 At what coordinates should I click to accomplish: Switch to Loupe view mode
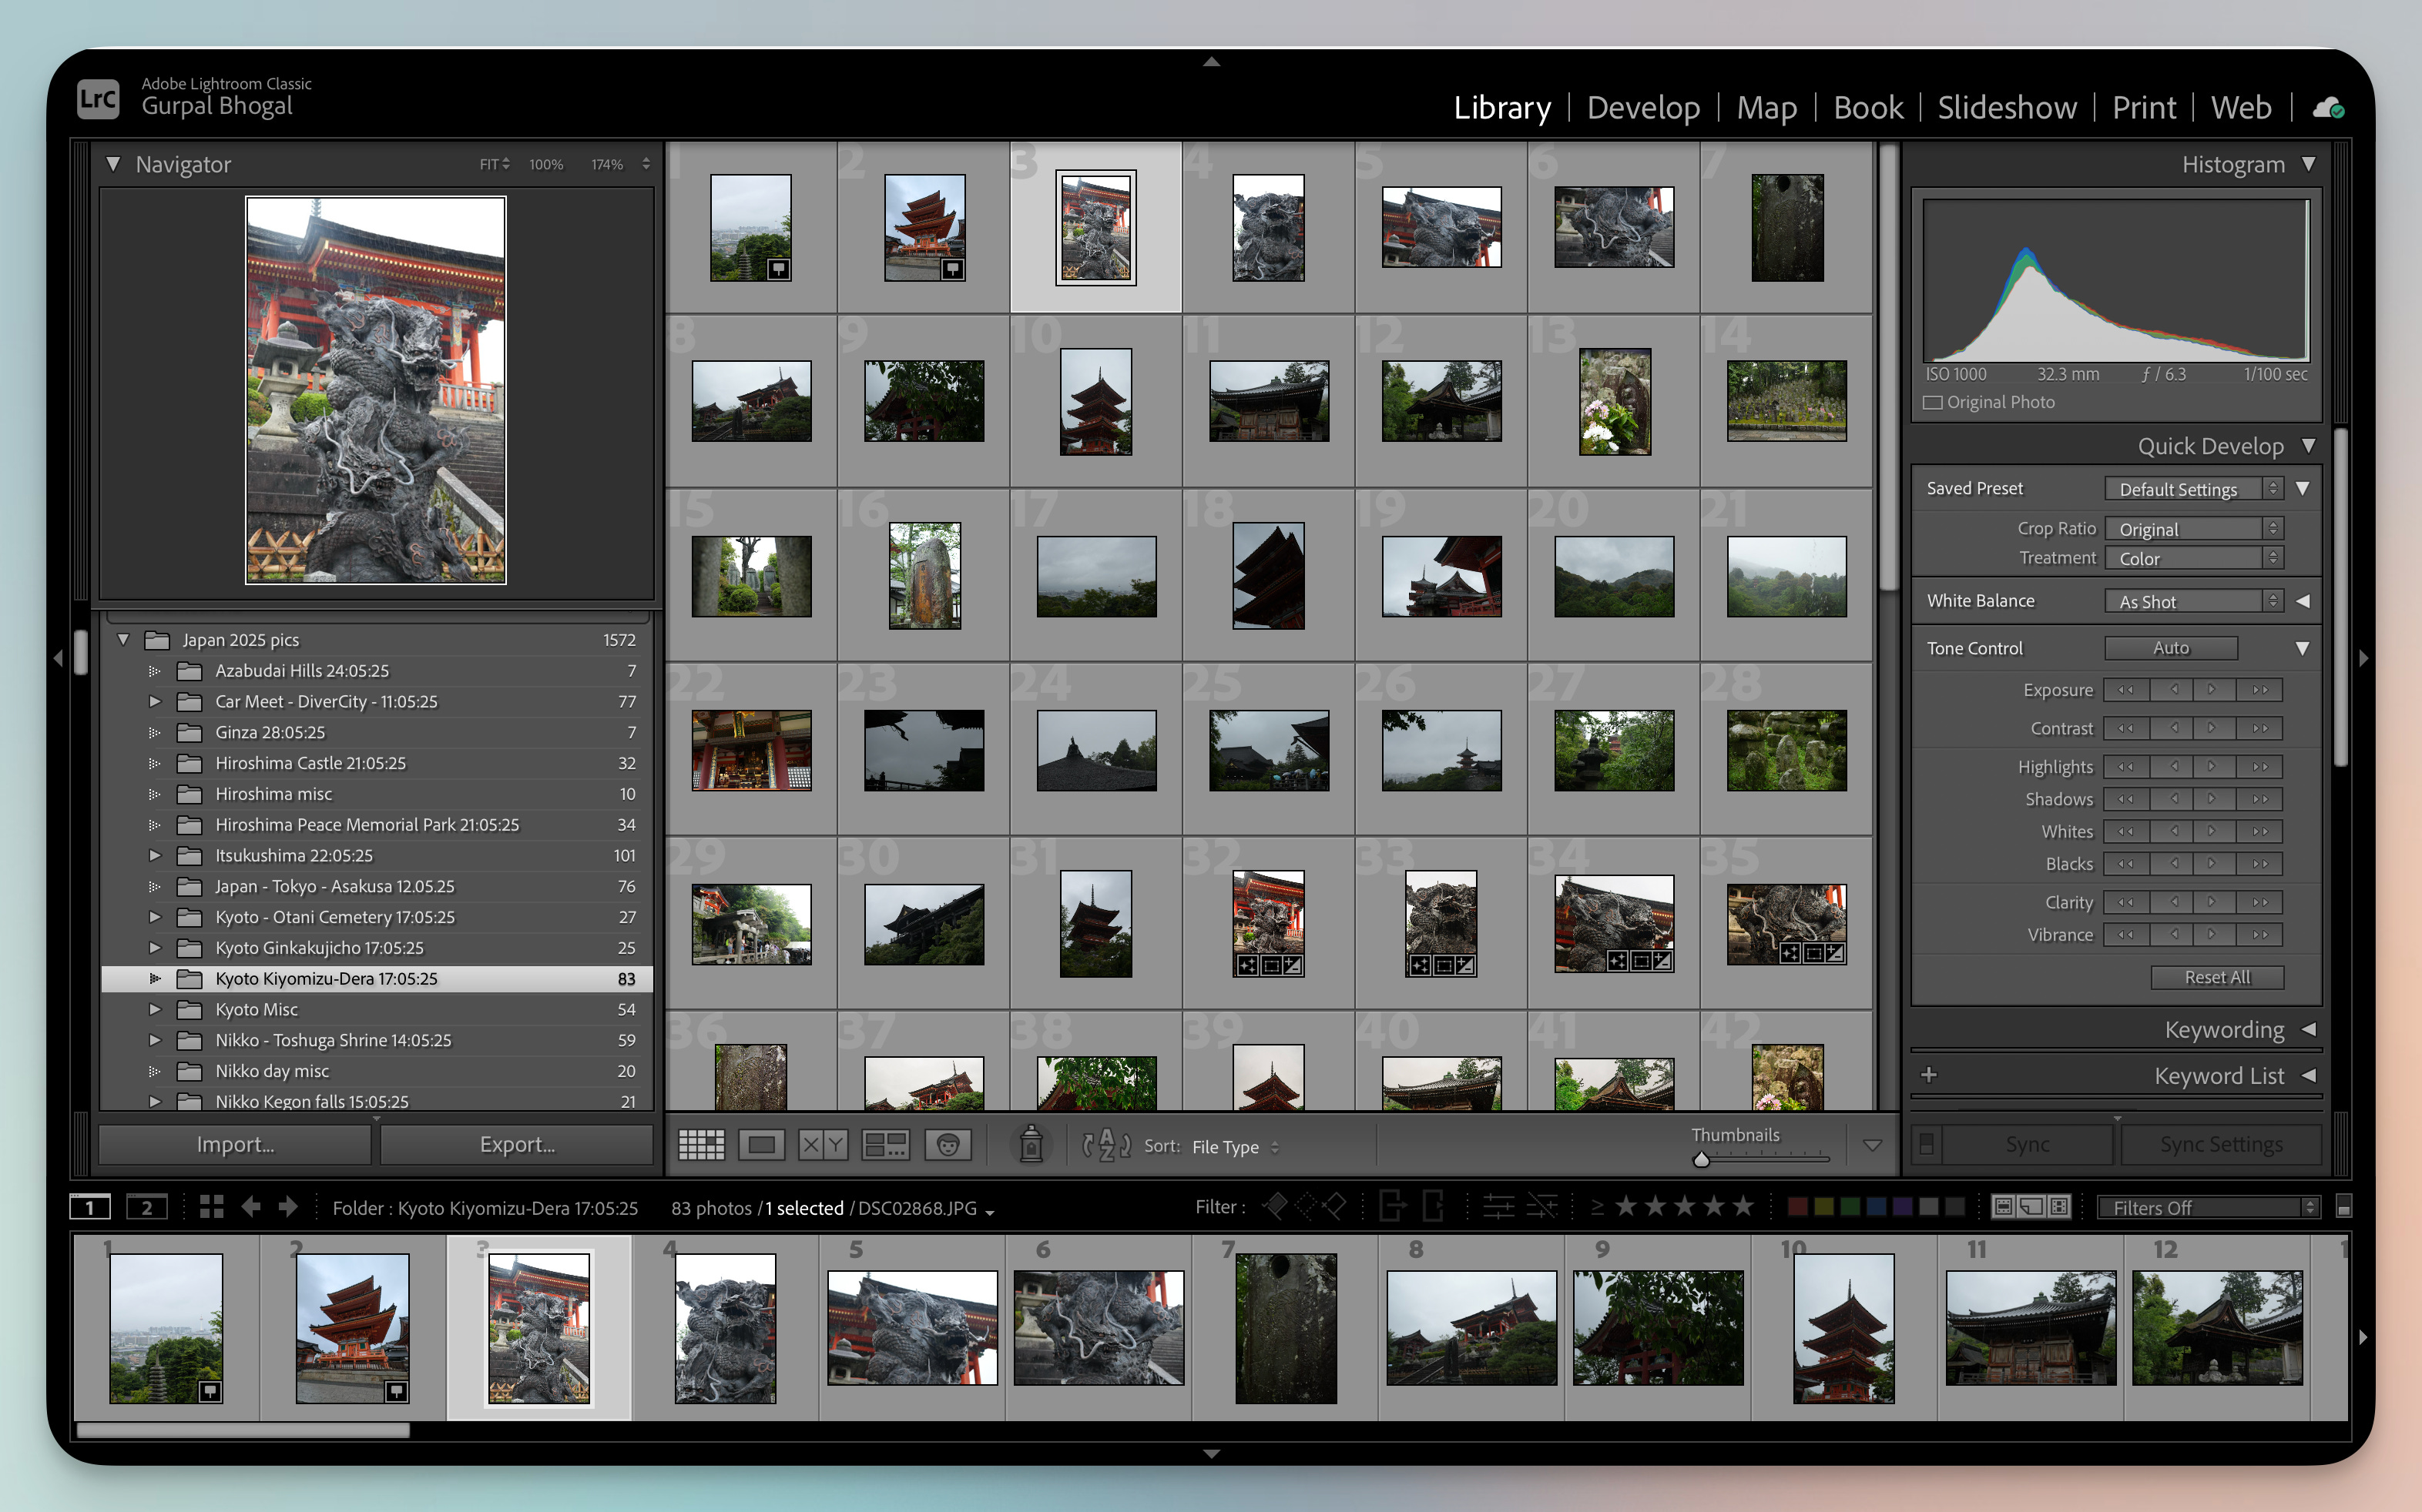click(x=761, y=1145)
